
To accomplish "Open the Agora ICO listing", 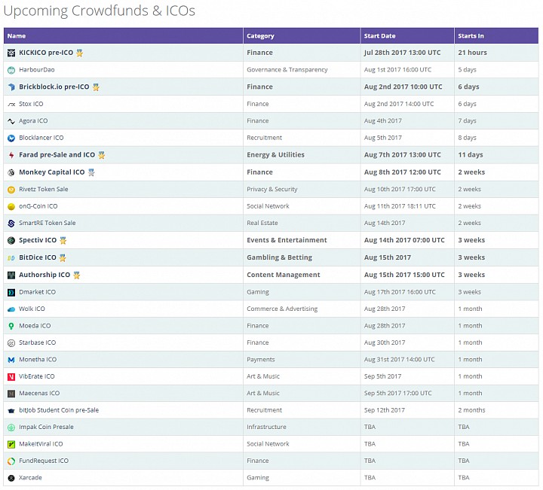I will [33, 120].
